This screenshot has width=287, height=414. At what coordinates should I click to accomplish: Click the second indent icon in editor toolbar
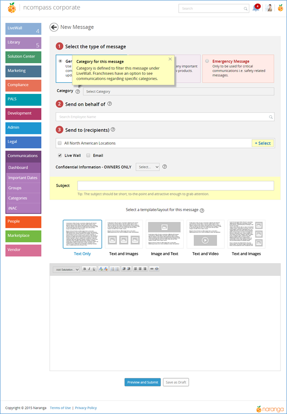click(x=129, y=269)
